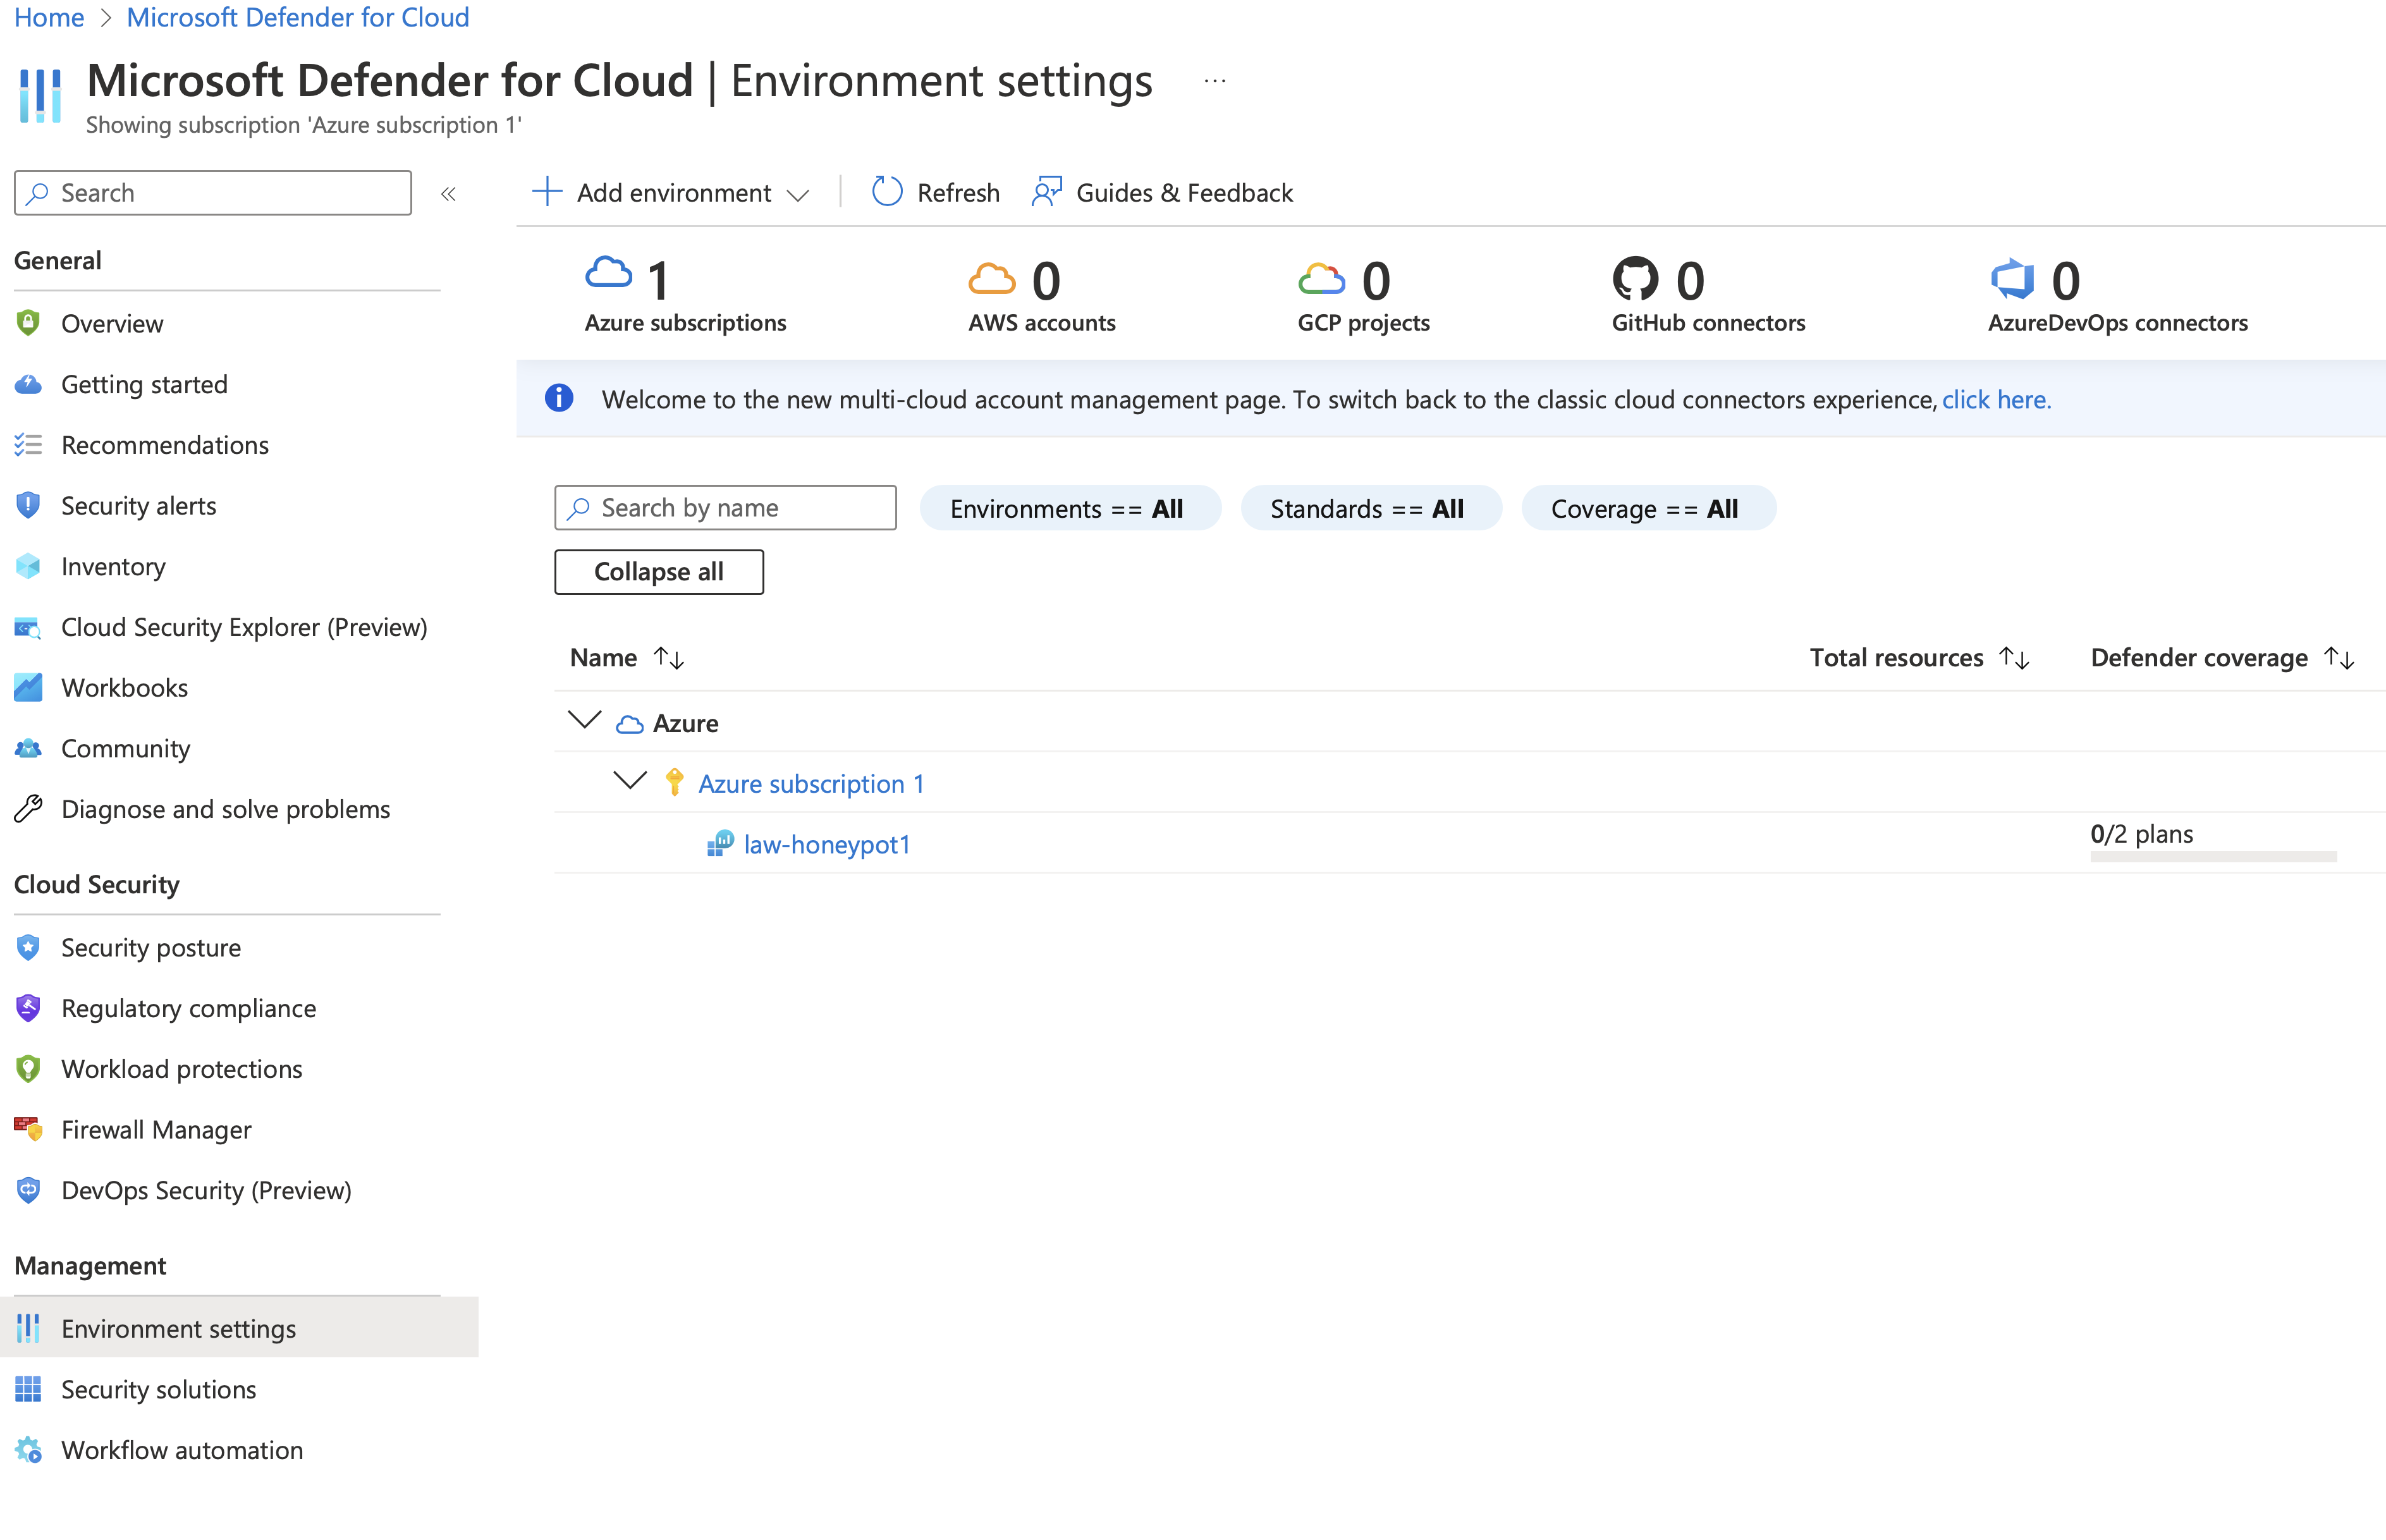
Task: Open the Standards filter
Action: pos(1370,508)
